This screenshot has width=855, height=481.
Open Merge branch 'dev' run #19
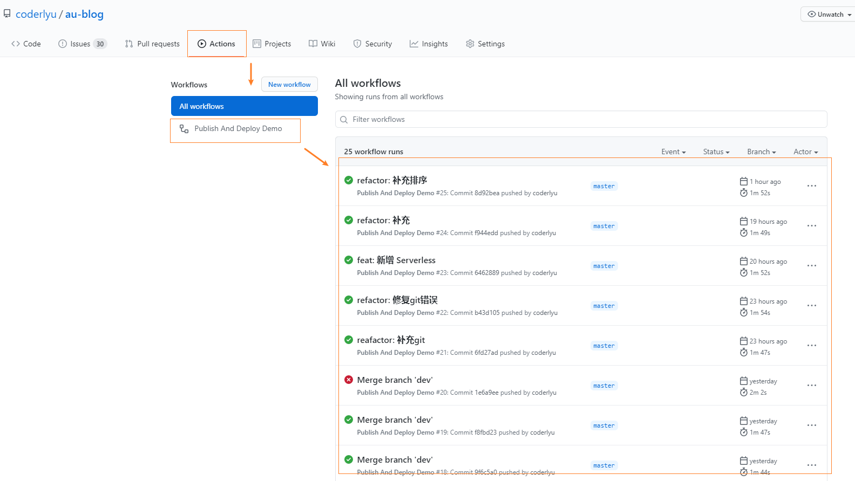click(395, 420)
